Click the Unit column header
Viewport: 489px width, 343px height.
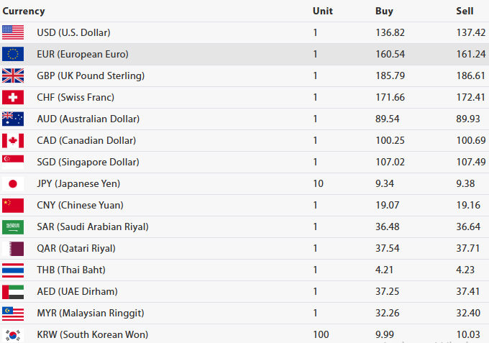coord(323,11)
